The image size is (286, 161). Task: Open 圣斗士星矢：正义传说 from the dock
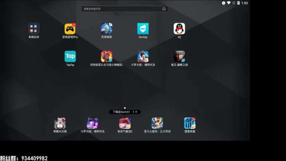[x=157, y=123]
